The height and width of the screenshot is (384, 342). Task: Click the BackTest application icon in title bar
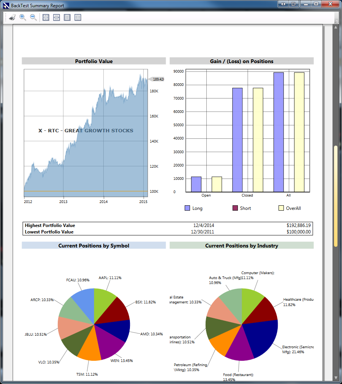6,5
